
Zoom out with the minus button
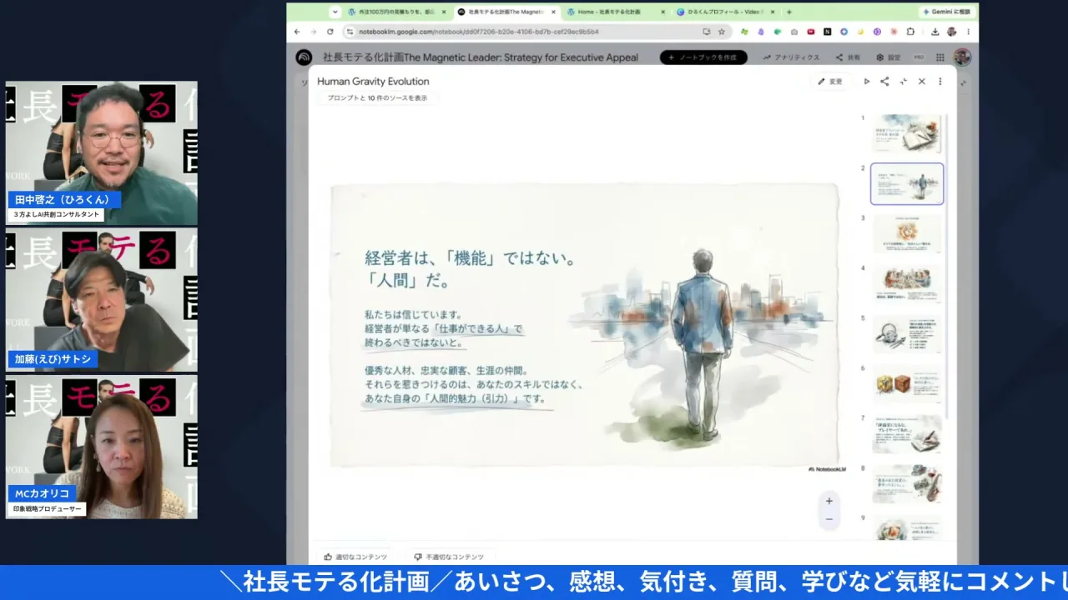coord(829,519)
